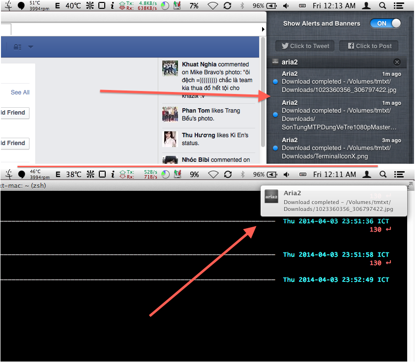Click the Click to Post Facebook button

(369, 46)
